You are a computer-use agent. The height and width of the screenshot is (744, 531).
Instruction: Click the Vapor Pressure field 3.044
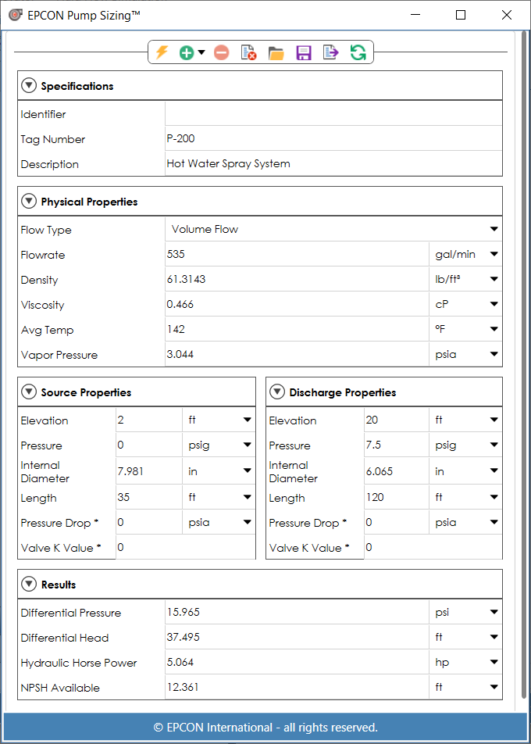coord(297,355)
